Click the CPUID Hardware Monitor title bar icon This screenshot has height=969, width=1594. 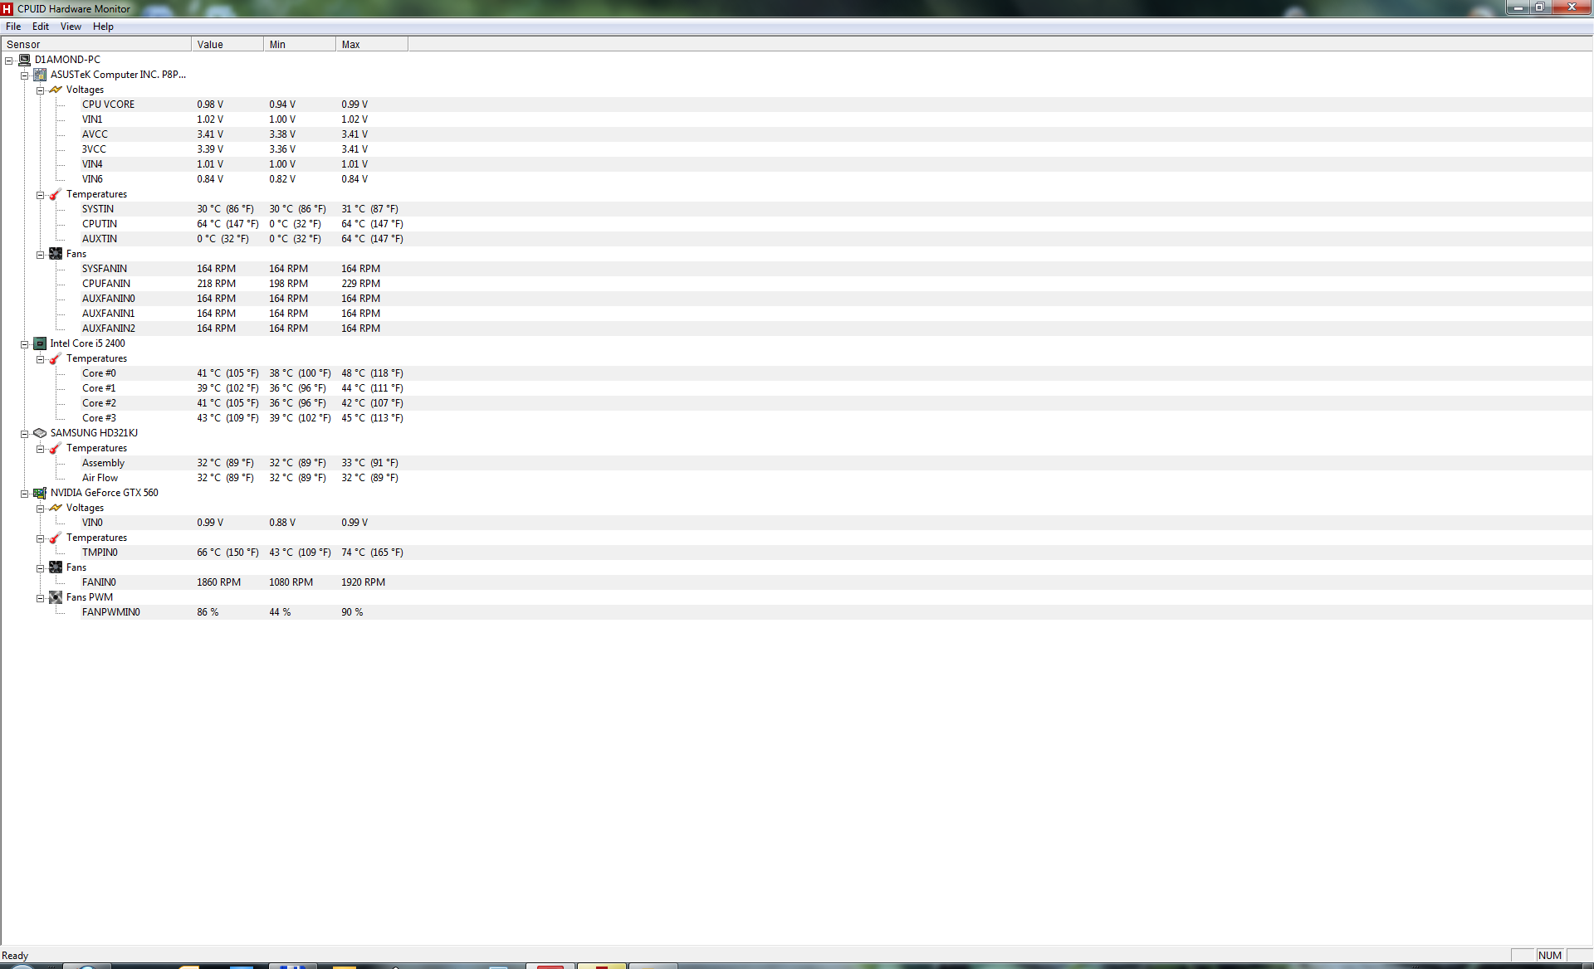click(7, 9)
